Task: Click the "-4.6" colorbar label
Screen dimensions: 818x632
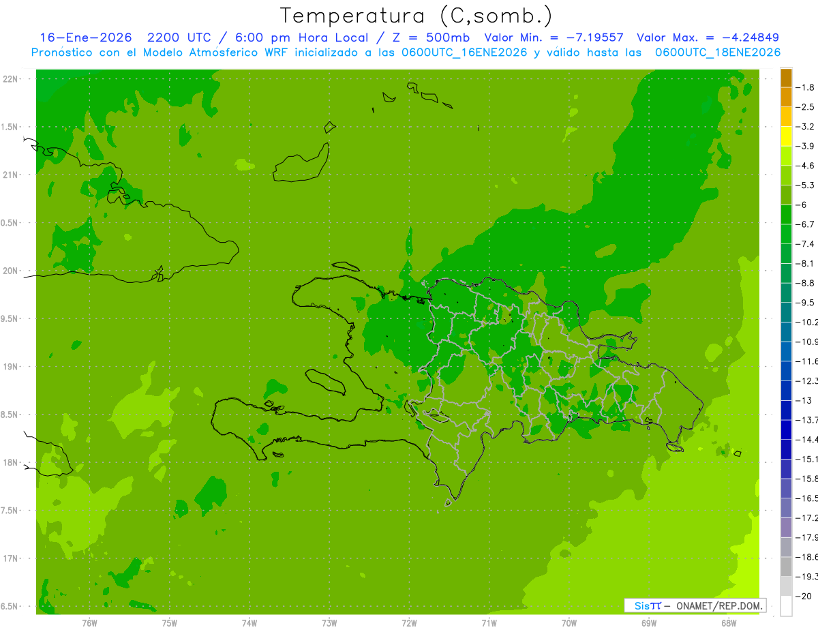Action: pos(805,166)
